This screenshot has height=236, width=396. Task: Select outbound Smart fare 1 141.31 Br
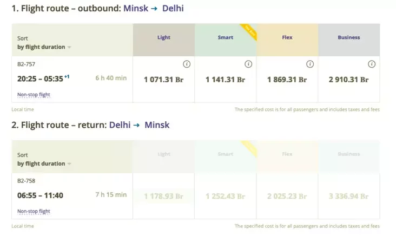coord(225,80)
